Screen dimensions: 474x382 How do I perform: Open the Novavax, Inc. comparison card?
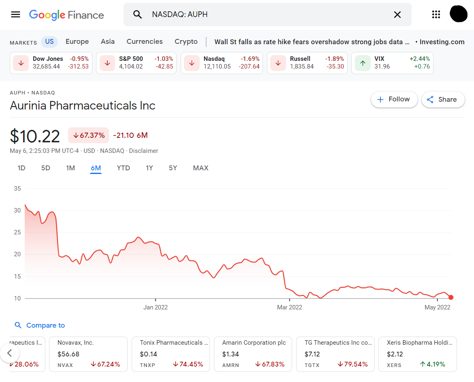pos(88,354)
